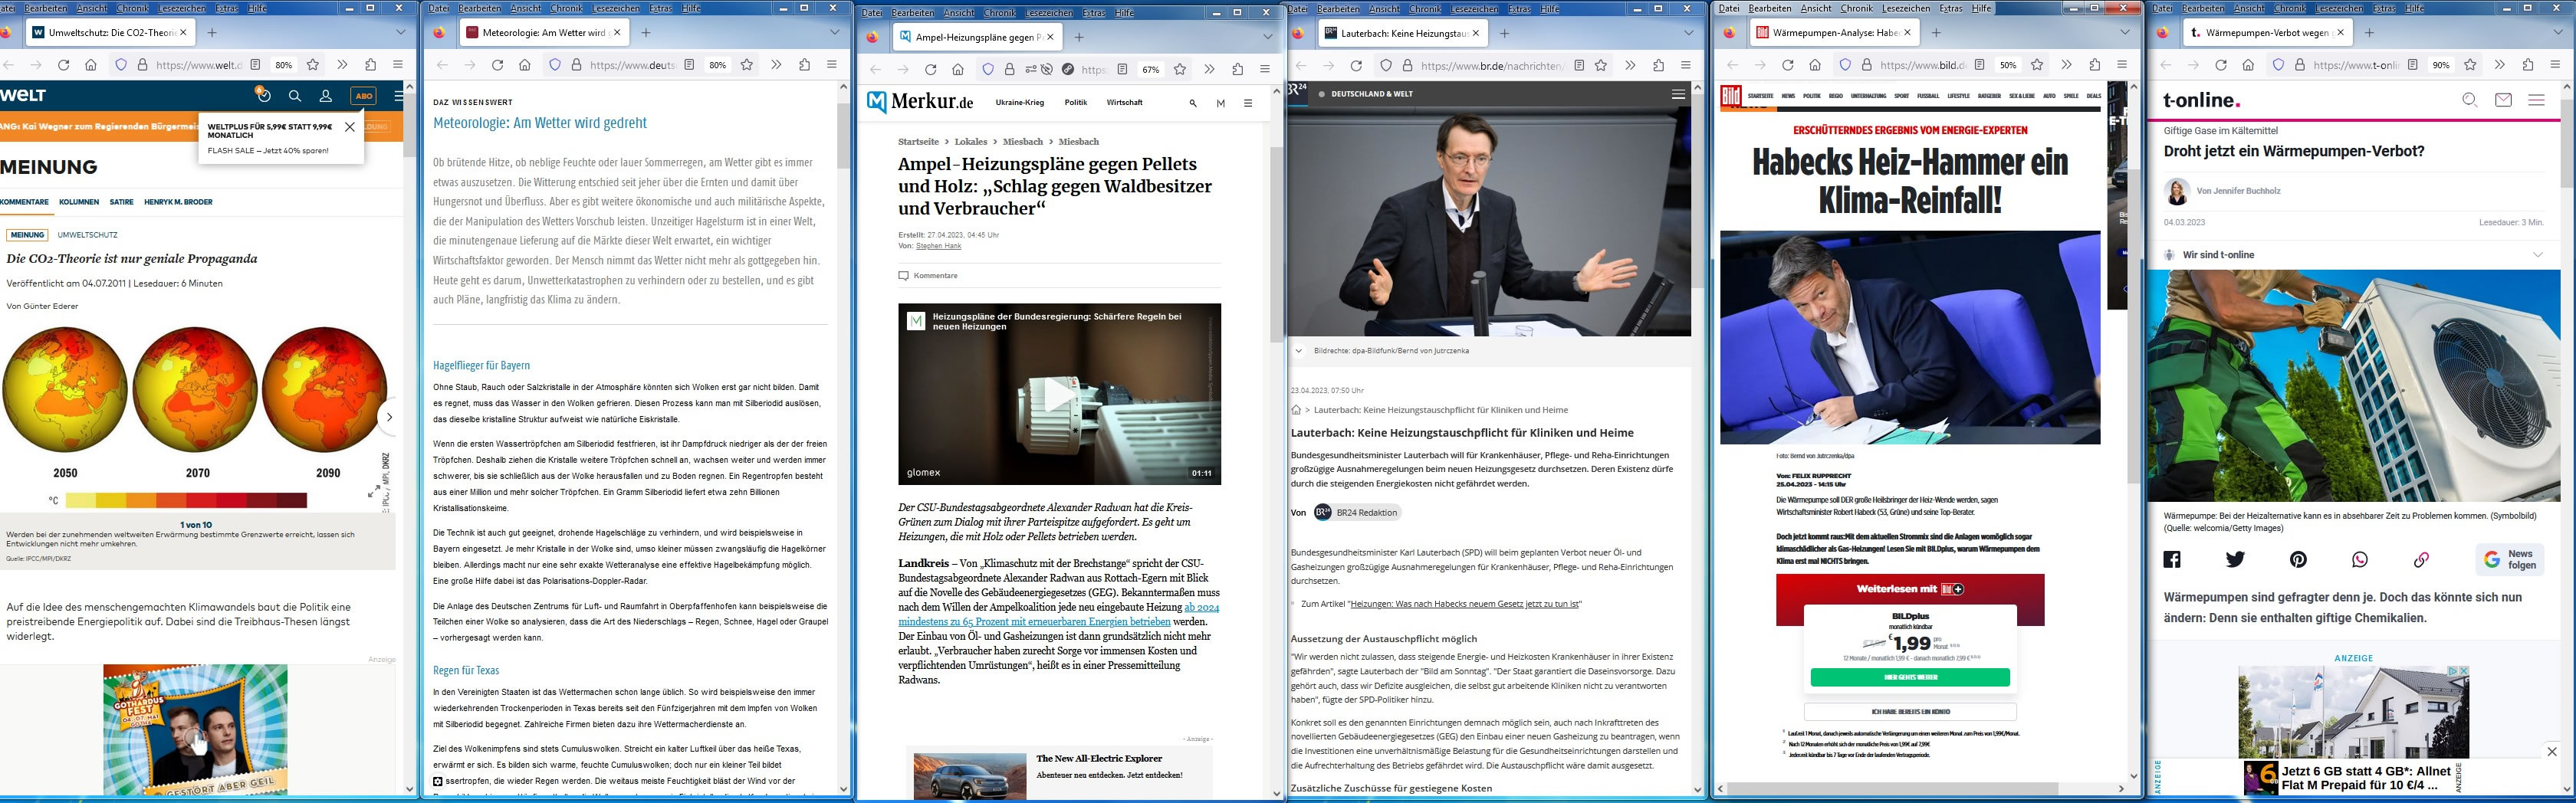This screenshot has height=803, width=2576.
Task: Show more toolbar tools in the Welt window
Action: (342, 65)
